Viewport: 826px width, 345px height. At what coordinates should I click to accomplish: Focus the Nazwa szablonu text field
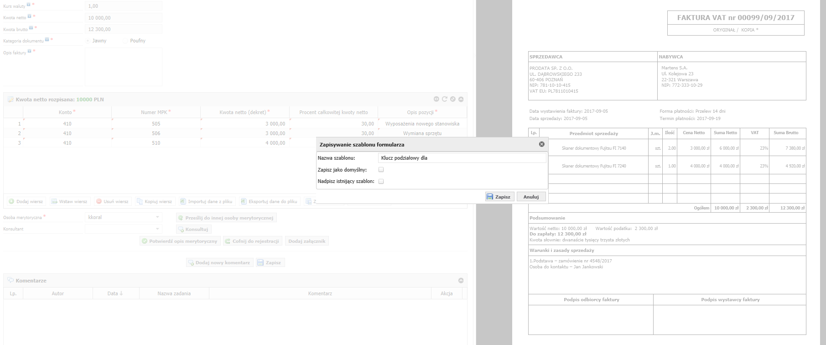tap(462, 158)
